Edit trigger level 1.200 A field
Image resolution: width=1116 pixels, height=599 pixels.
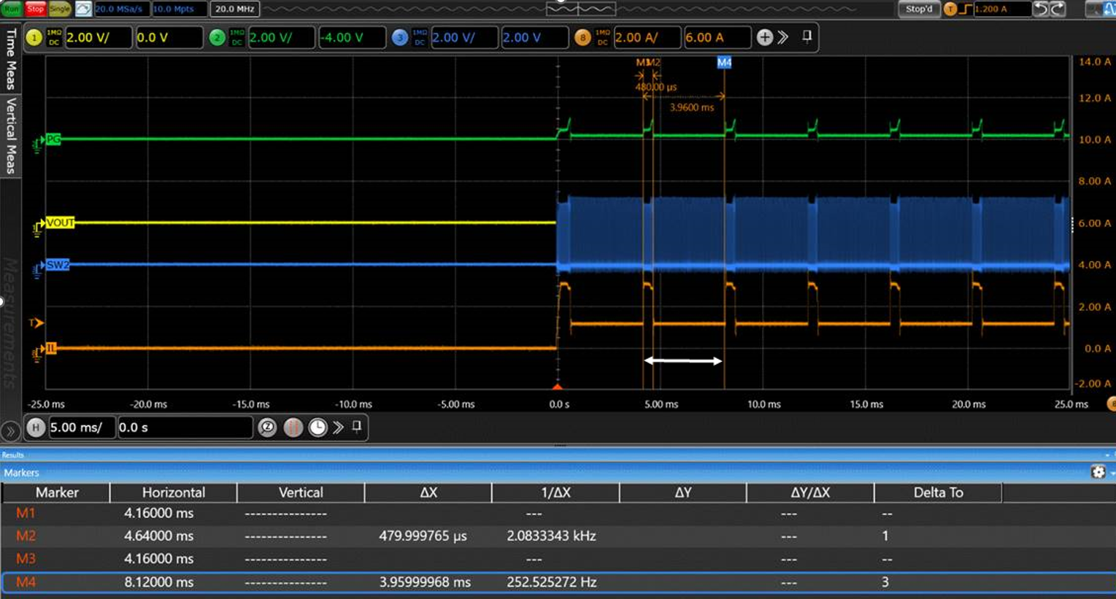(x=1002, y=9)
